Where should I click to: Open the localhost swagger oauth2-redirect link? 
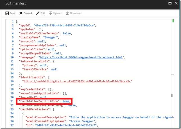pyautogui.click(x=81, y=57)
